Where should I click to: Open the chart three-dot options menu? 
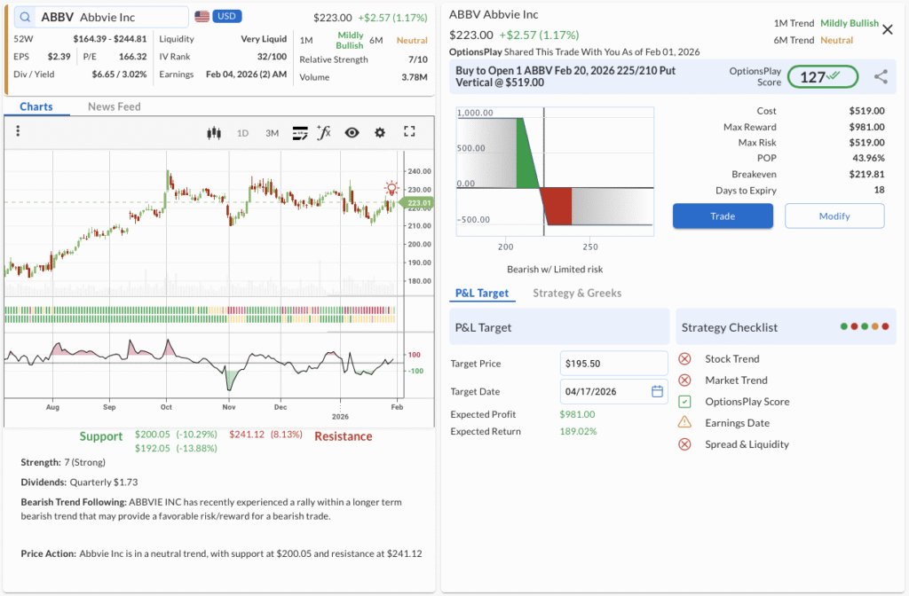pos(18,131)
